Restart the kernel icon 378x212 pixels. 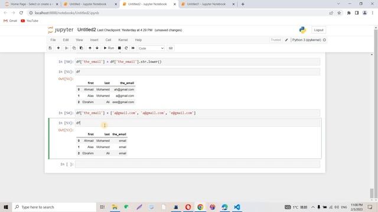(x=126, y=48)
